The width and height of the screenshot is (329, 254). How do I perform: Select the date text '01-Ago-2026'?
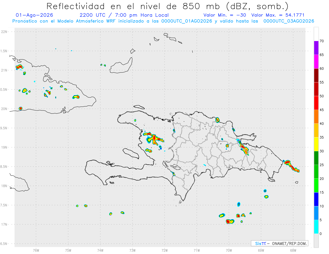click(x=35, y=15)
